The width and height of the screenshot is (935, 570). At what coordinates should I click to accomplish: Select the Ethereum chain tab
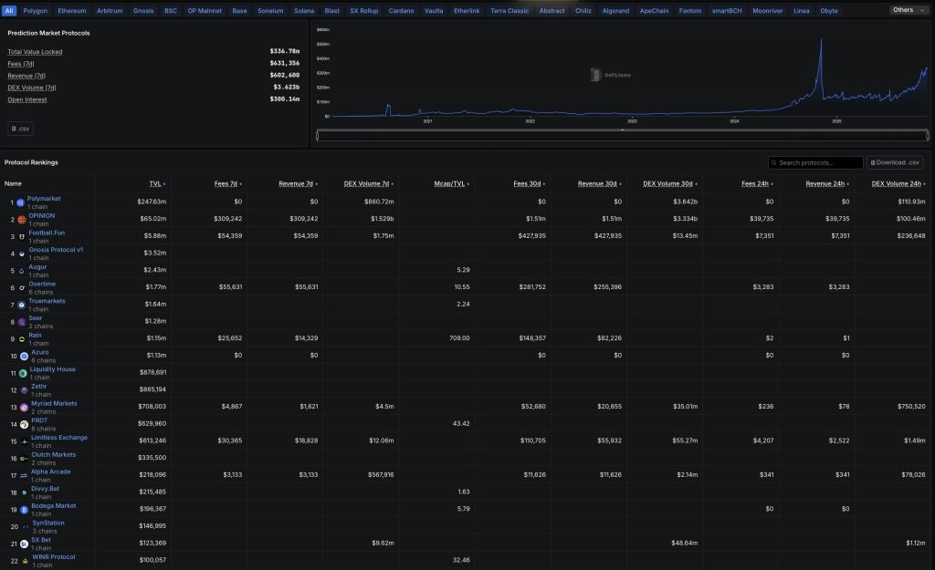(72, 11)
